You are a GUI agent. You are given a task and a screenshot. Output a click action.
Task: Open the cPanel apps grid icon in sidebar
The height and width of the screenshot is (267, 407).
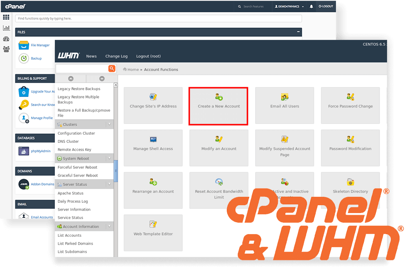pos(6,17)
